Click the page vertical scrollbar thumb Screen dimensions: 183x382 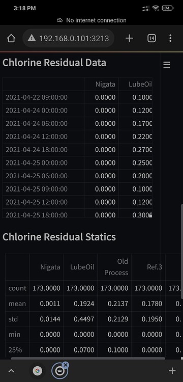click(x=182, y=251)
